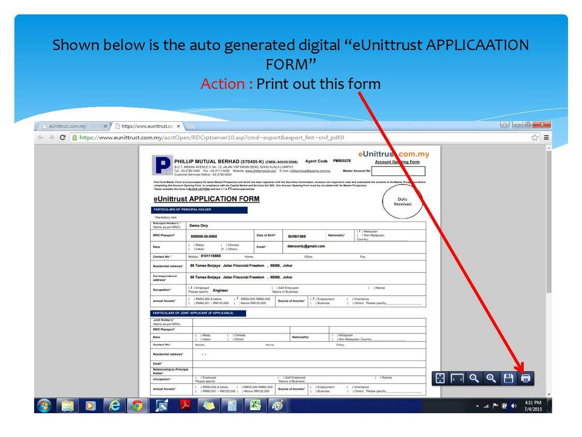Fit the PDF to page
The height and width of the screenshot is (437, 582).
(440, 378)
